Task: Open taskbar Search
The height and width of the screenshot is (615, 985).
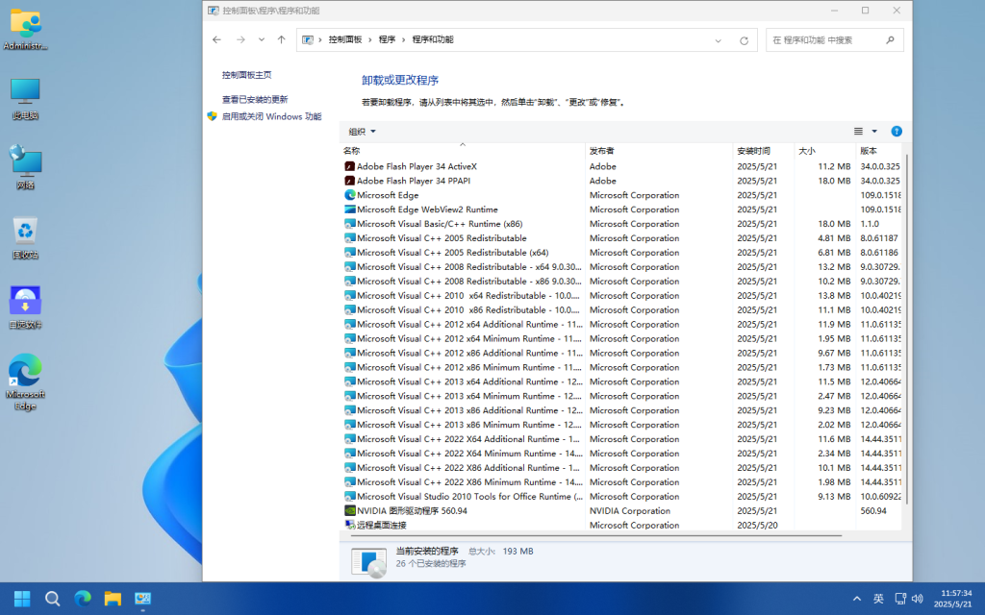Action: coord(53,599)
